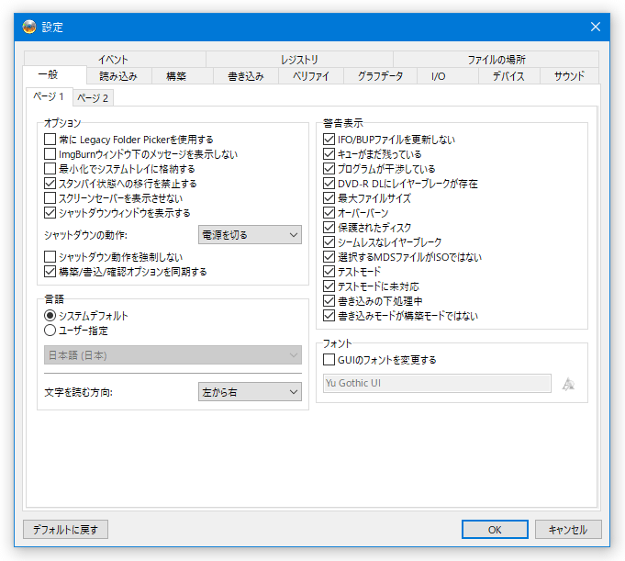Click the Yu Gothic UI font field
The height and width of the screenshot is (561, 625).
point(437,383)
